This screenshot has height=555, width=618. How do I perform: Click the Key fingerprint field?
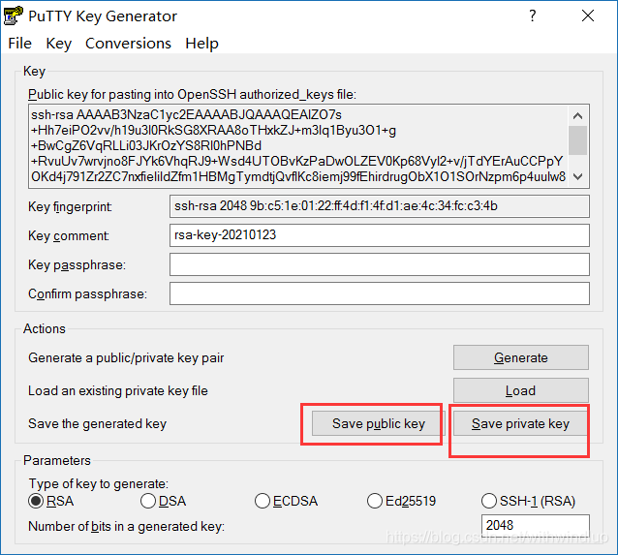(x=380, y=206)
